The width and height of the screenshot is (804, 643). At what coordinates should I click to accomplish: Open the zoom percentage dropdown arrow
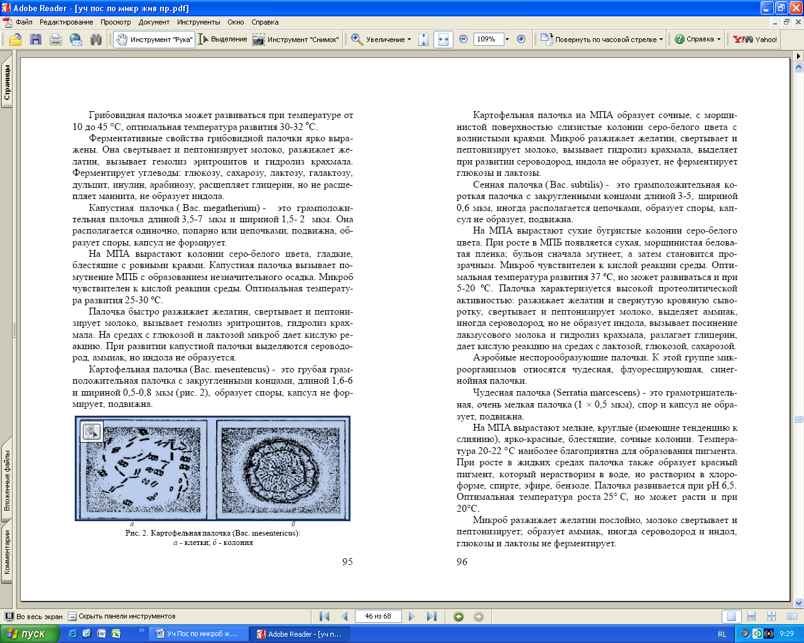coord(508,39)
